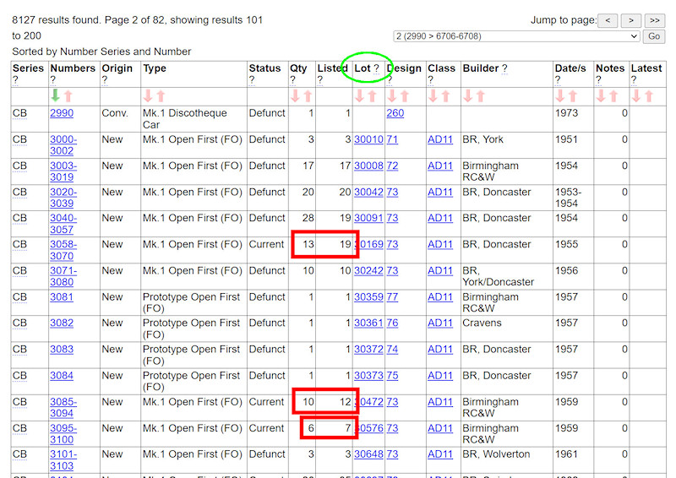Image resolution: width=676 pixels, height=478 pixels.
Task: Open the jump to page dropdown
Action: 516,36
